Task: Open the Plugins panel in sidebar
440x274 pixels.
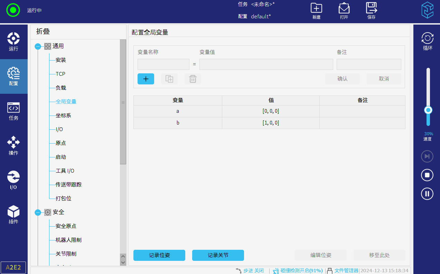Action: [x=13, y=214]
